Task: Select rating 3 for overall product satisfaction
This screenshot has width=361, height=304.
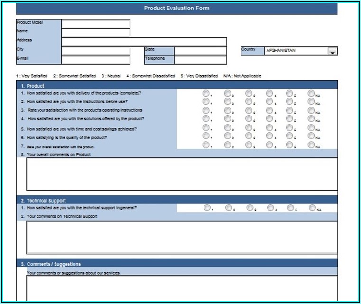Action: [249, 145]
